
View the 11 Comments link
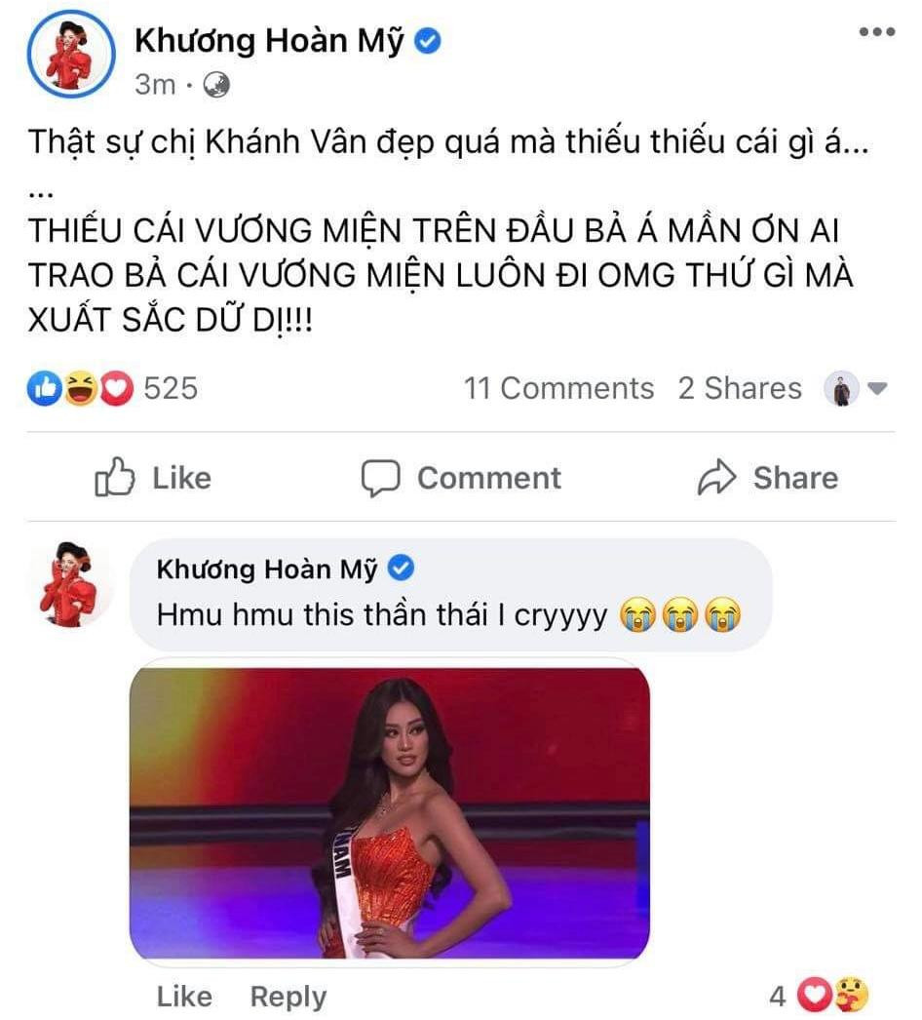pos(558,388)
